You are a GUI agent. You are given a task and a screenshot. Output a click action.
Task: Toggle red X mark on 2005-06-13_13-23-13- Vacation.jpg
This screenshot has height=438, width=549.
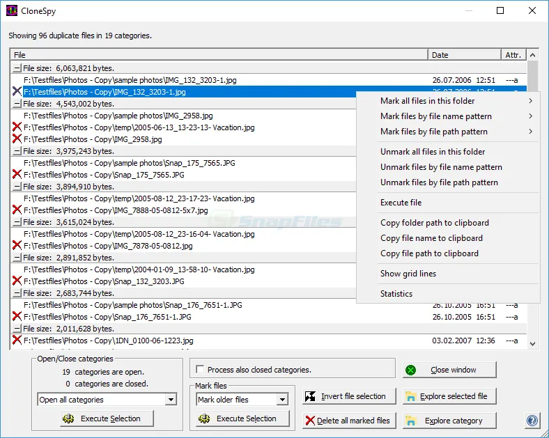[17, 127]
